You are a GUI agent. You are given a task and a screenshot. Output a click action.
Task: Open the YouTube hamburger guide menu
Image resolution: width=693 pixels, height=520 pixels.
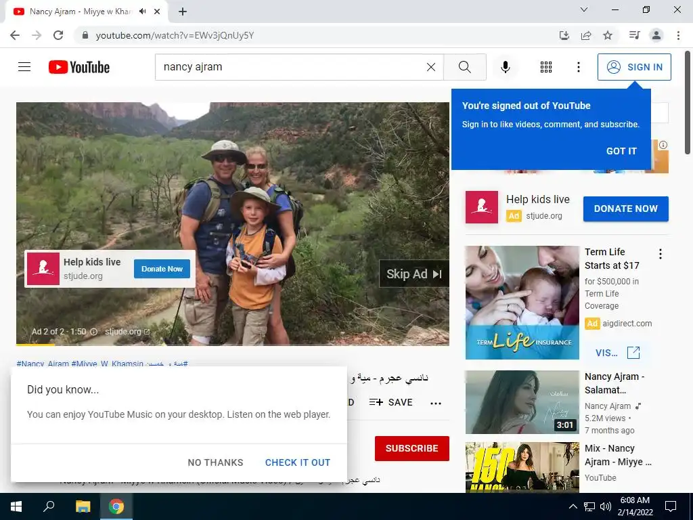click(24, 67)
